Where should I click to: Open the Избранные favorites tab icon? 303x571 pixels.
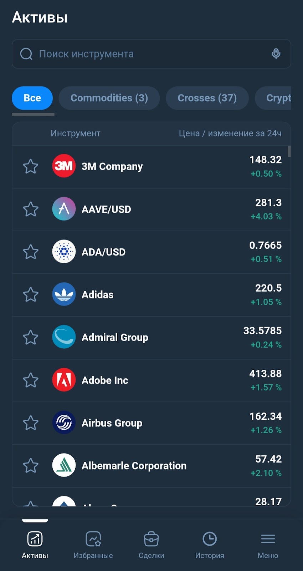coord(93,539)
